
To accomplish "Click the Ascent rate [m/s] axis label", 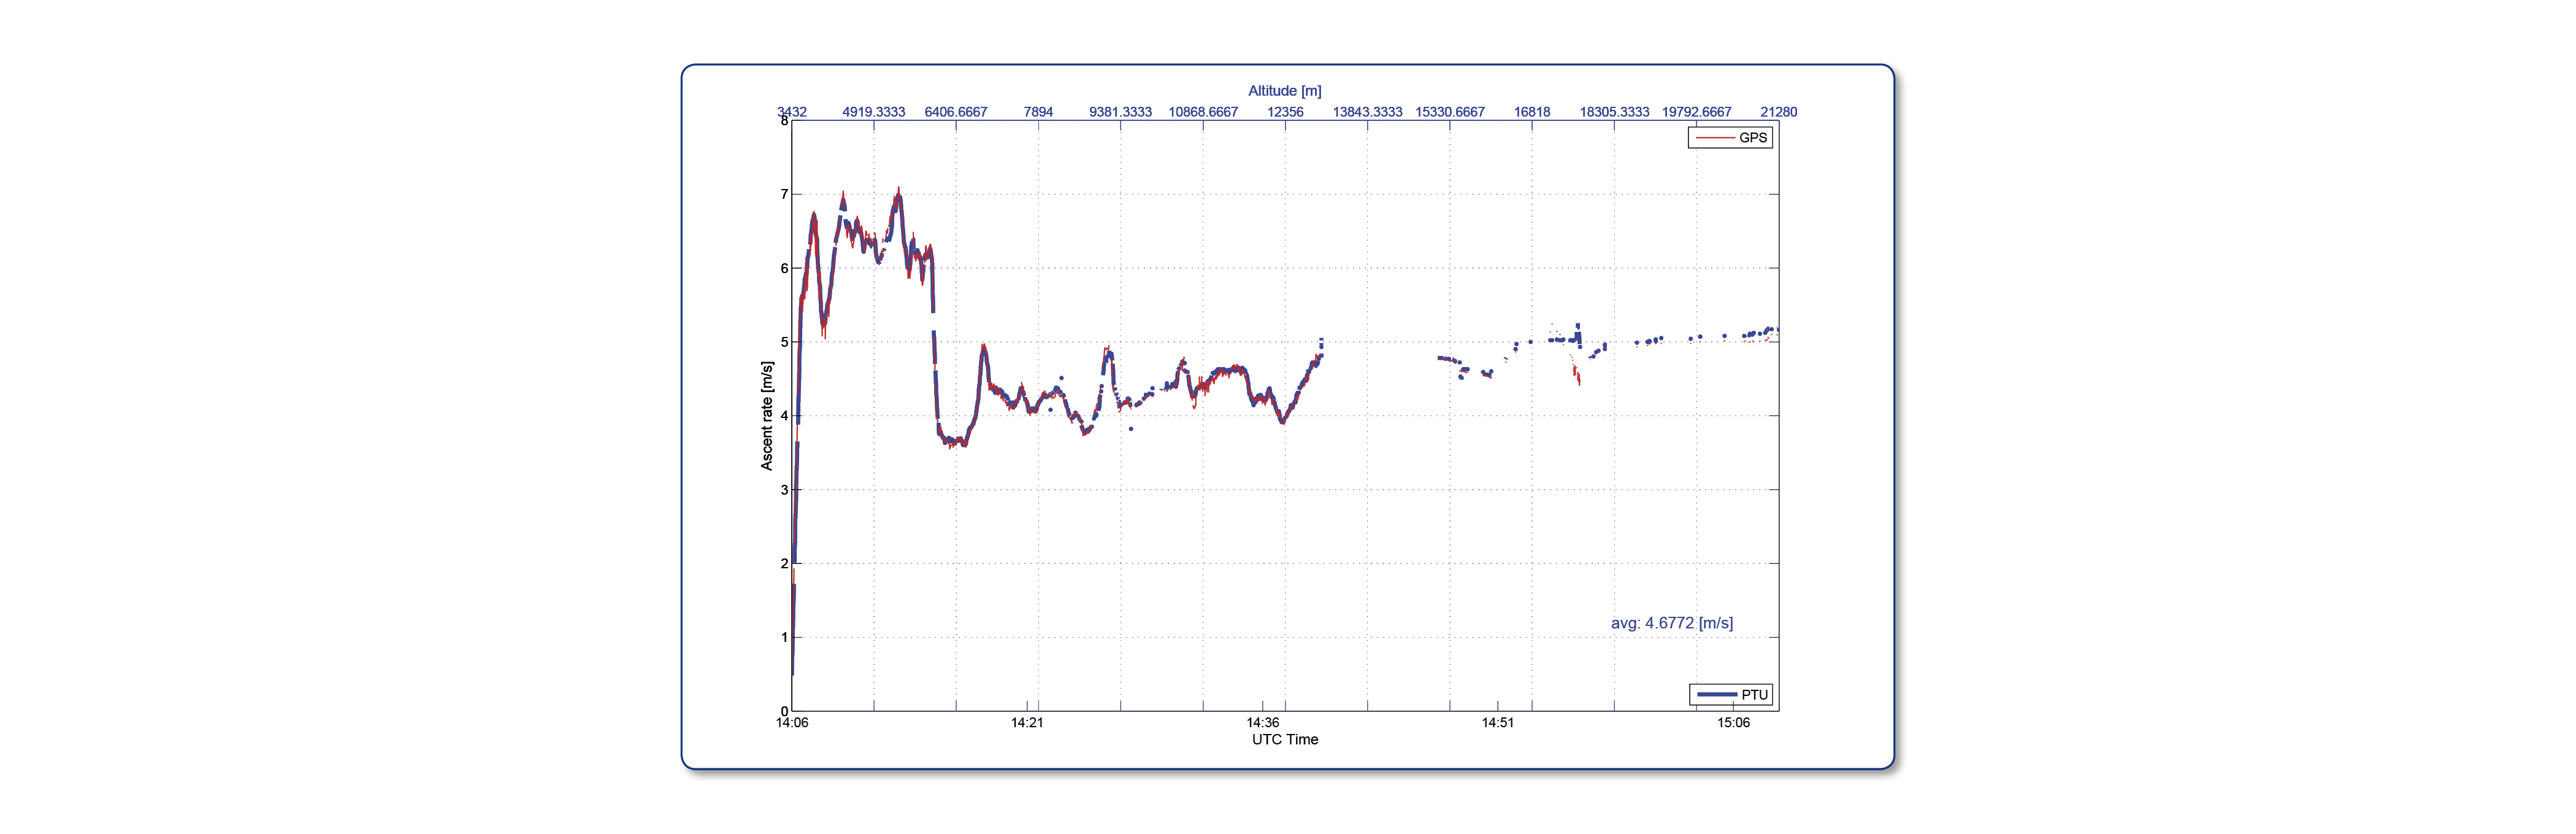I will 767,416.
